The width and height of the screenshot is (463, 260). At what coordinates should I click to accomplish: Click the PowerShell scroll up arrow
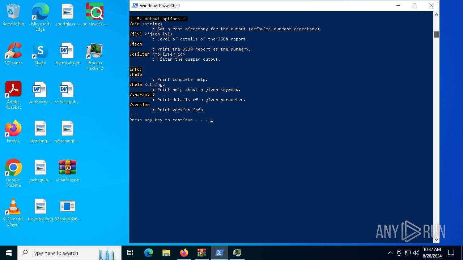point(436,14)
